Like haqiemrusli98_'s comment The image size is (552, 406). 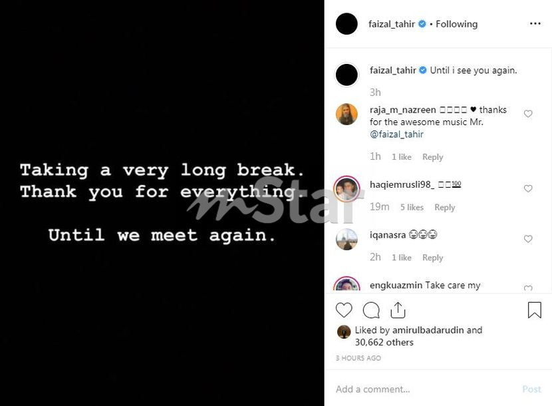[x=528, y=189]
